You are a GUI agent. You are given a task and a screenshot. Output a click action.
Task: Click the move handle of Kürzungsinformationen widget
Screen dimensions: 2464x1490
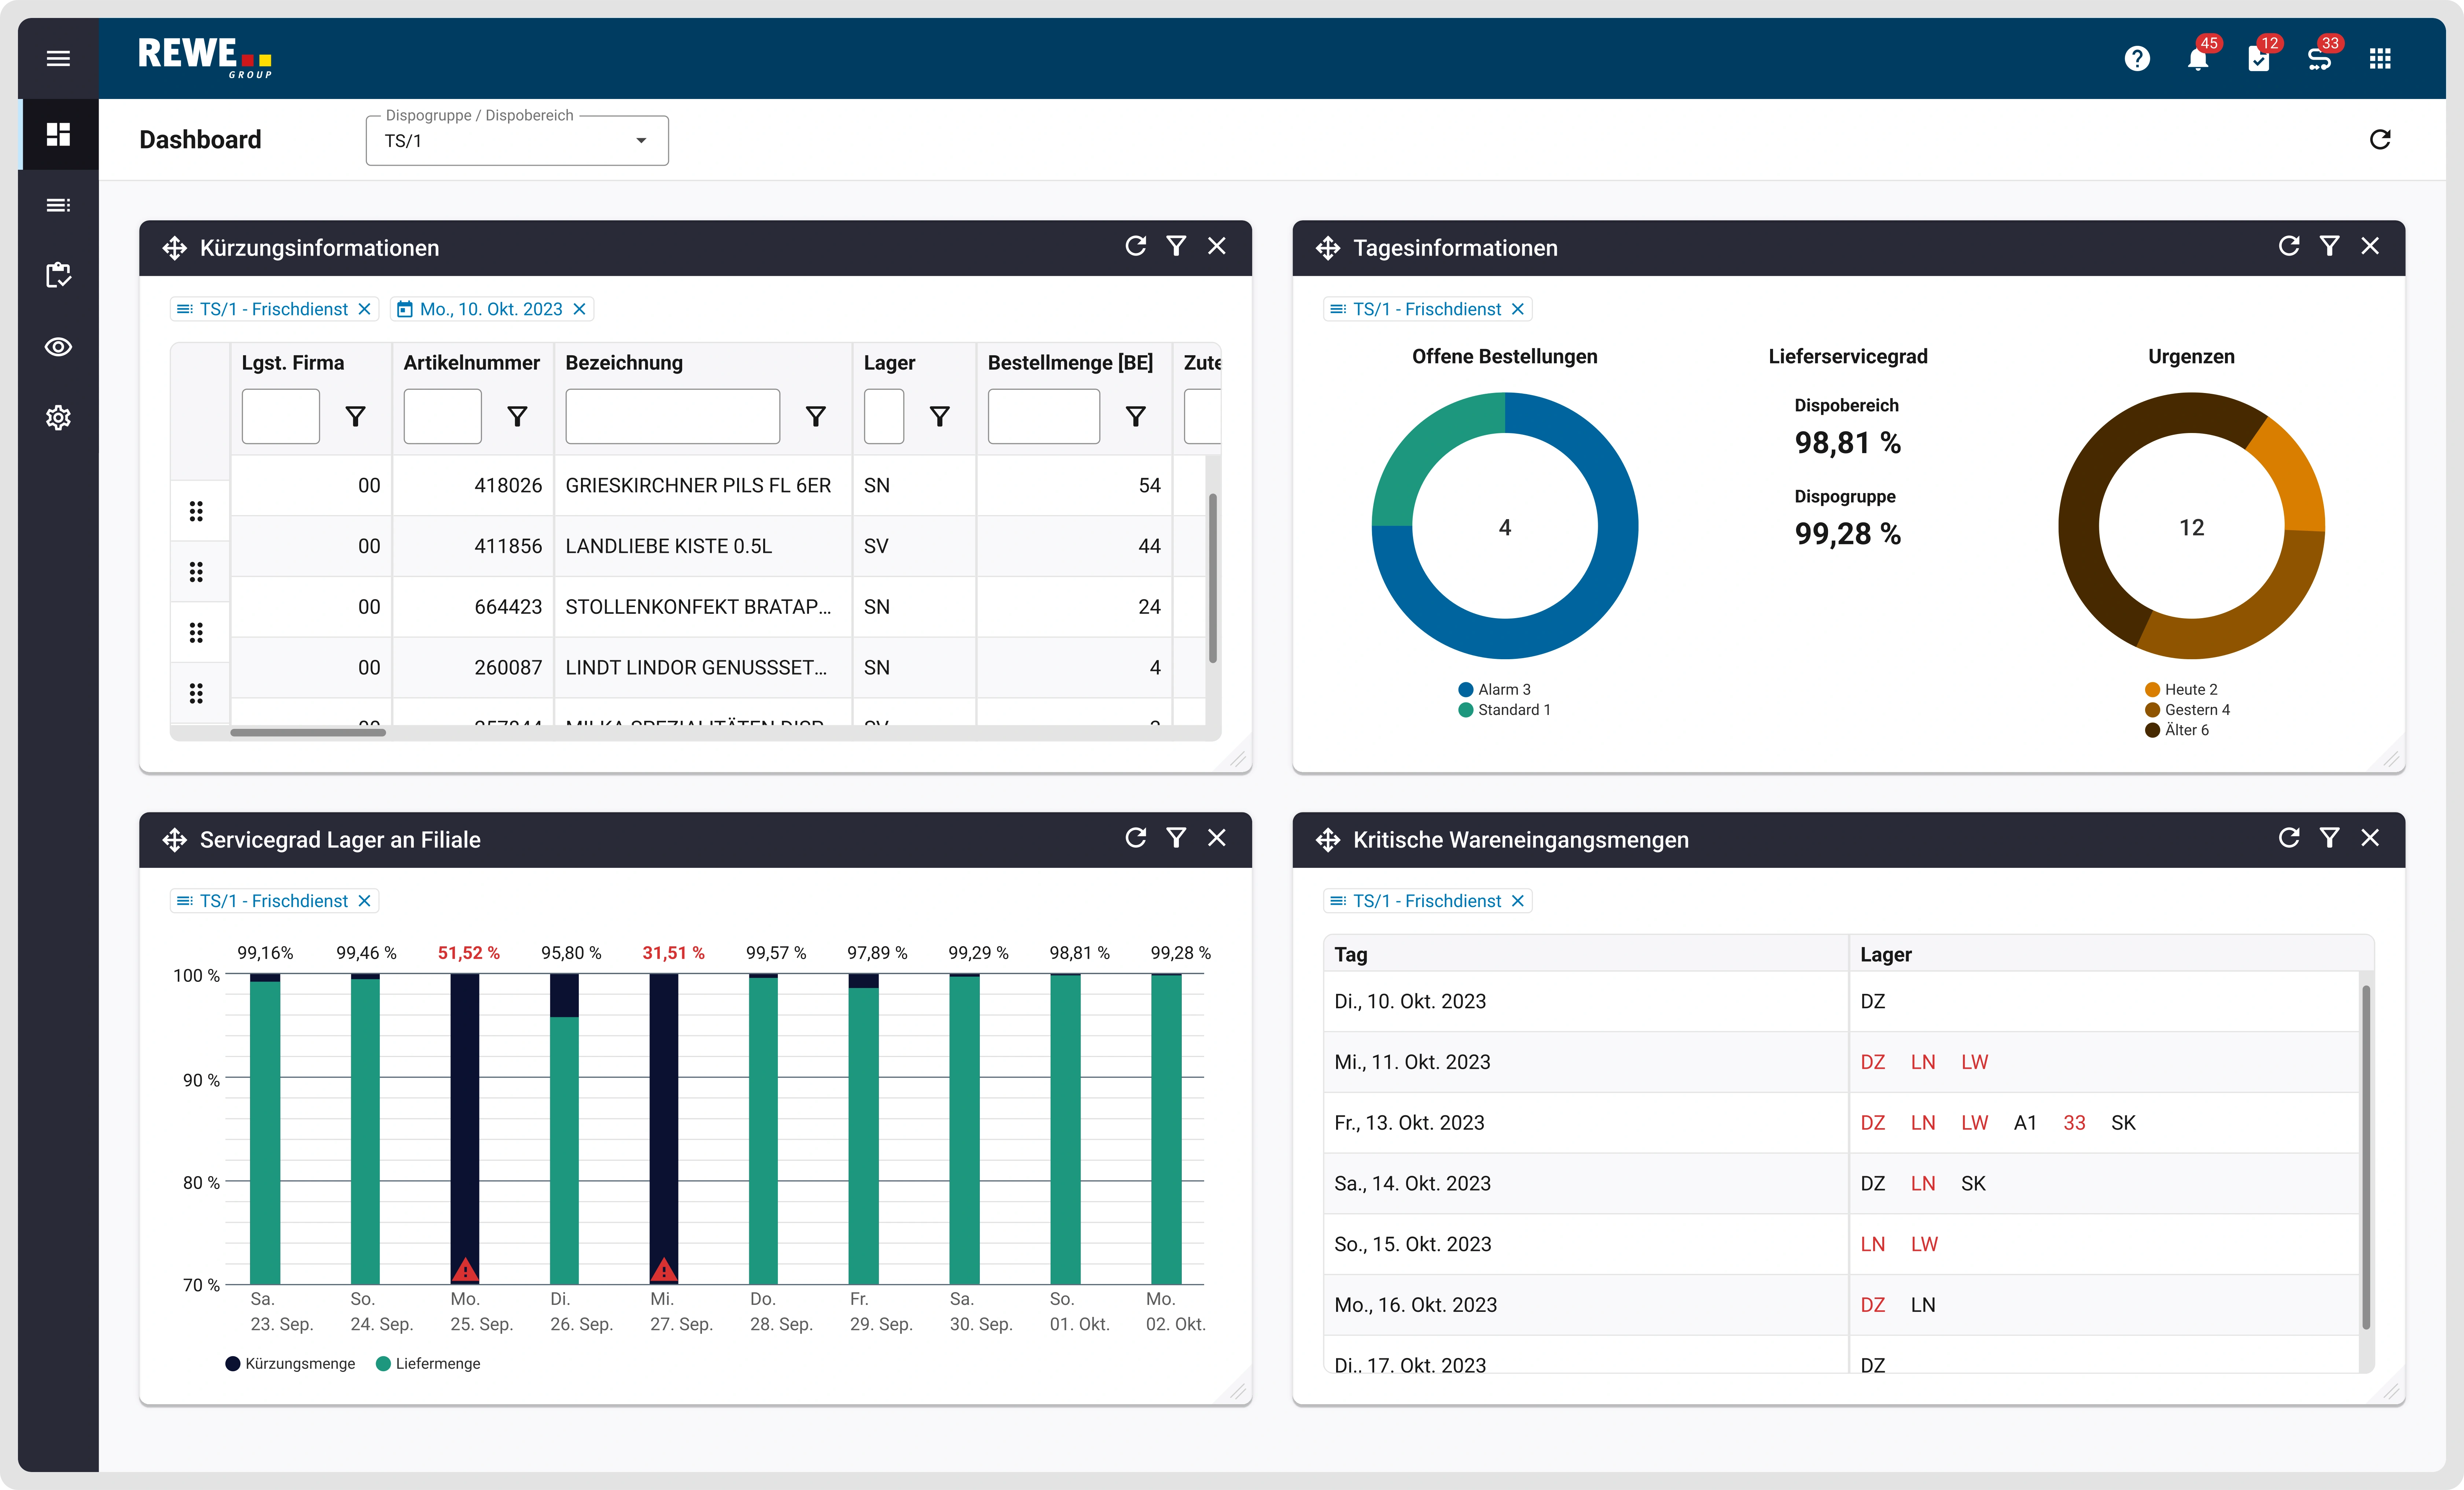[175, 248]
